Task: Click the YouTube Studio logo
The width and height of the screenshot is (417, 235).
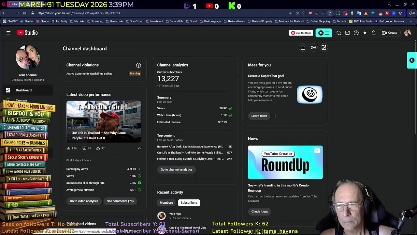Action: 27,33
